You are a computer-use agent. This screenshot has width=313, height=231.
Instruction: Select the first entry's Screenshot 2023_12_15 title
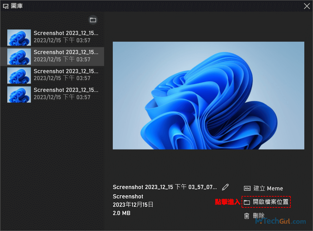pos(66,33)
